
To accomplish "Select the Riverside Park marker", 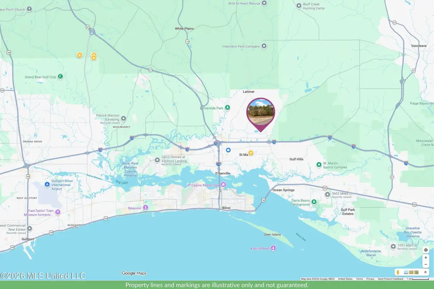I will (x=227, y=108).
